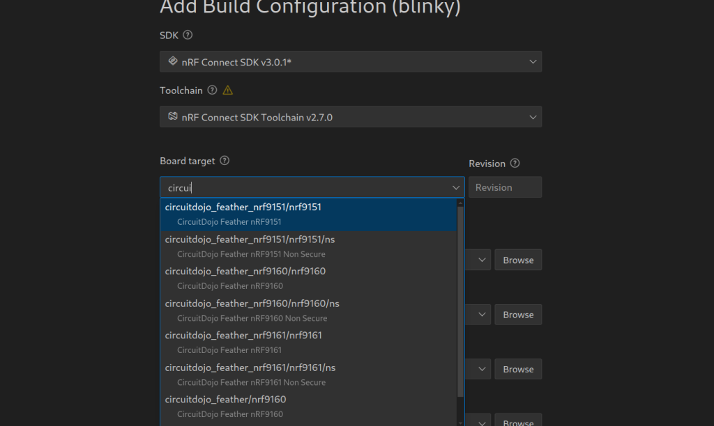Select circuitdojo_feather_nrf9160/nrf9160 board
Screen dimensions: 714x426
(x=308, y=278)
